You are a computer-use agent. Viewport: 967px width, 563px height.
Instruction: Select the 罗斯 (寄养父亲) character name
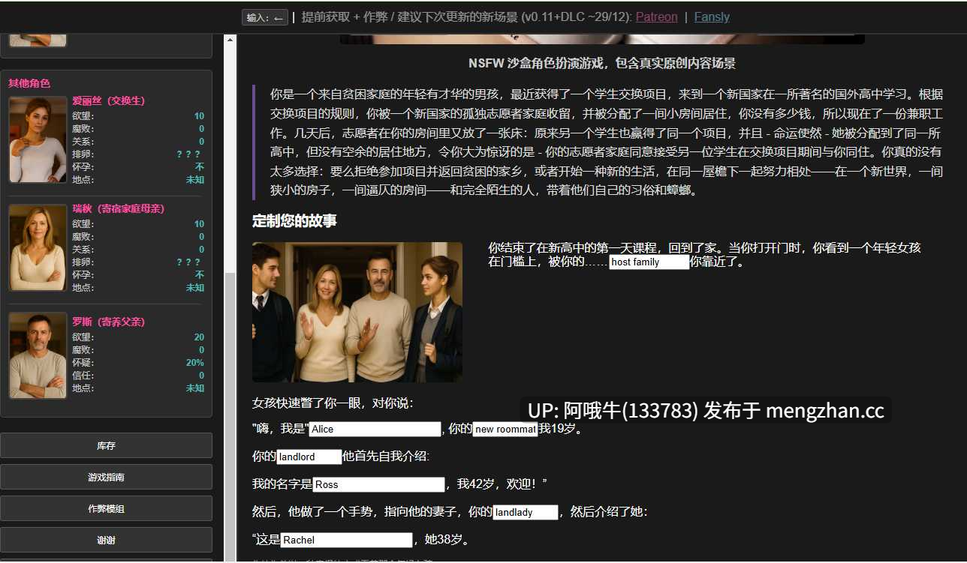[x=108, y=322]
